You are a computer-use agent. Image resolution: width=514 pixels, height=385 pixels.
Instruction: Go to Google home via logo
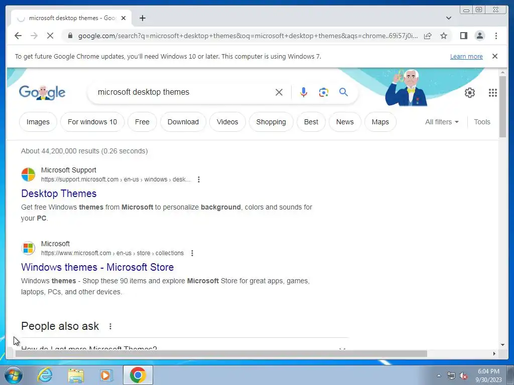(42, 92)
